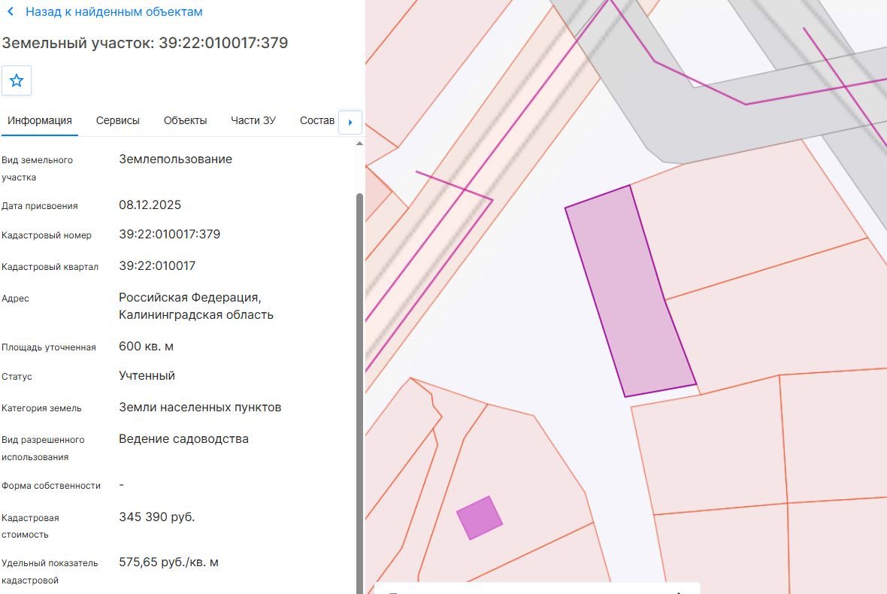Click the label Статус
This screenshot has height=594, width=887.
point(17,377)
